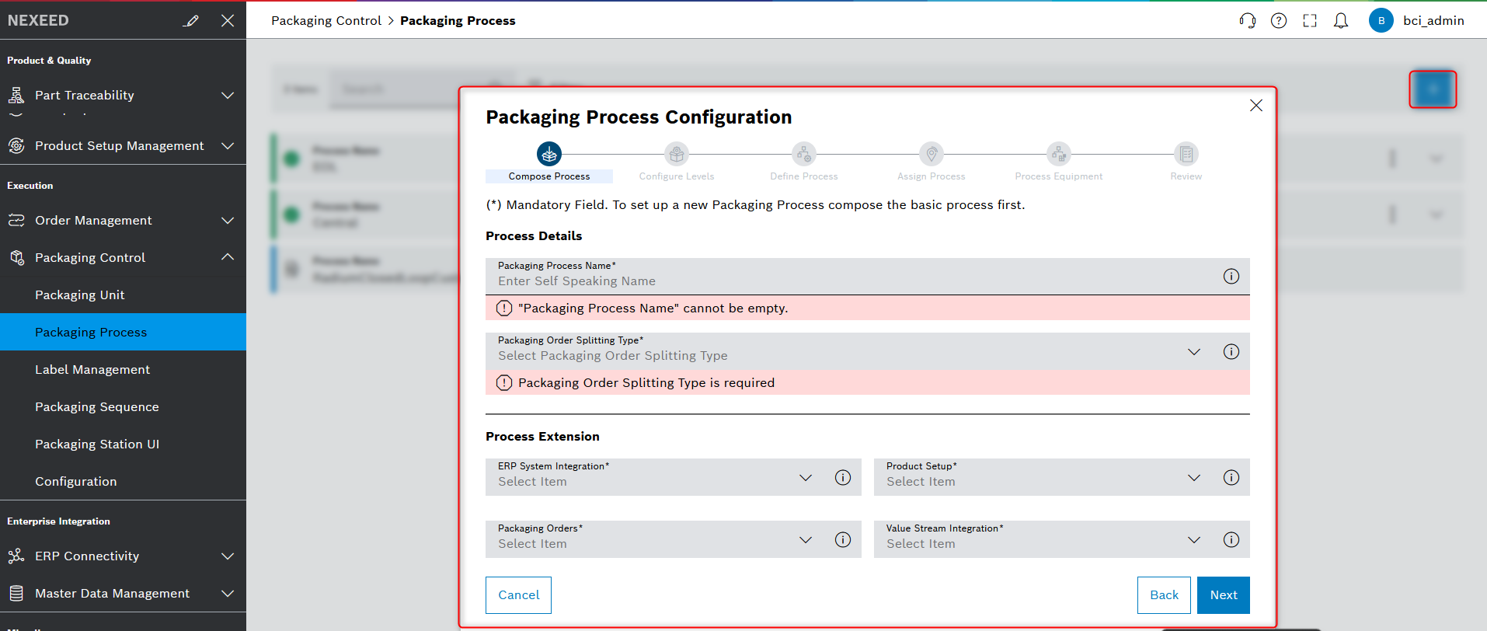Select Packaging Sequence menu item
The image size is (1487, 631).
[97, 407]
